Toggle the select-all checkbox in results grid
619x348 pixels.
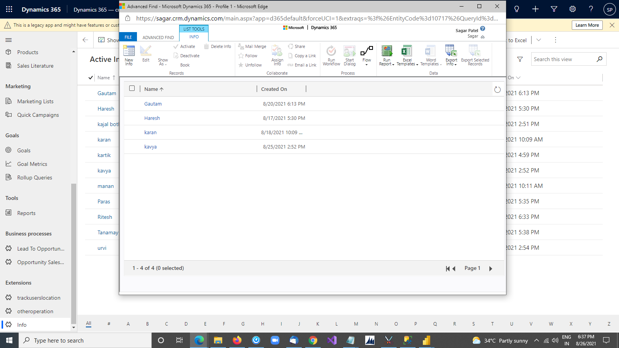(x=132, y=88)
